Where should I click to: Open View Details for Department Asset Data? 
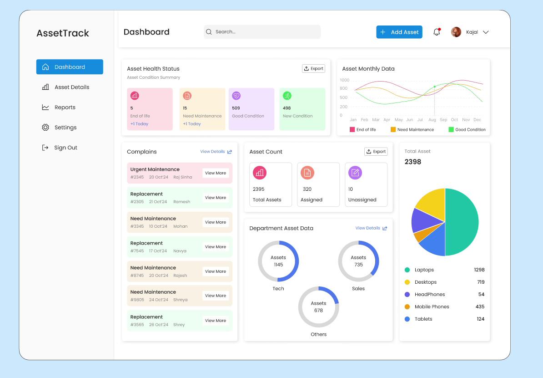coord(371,228)
